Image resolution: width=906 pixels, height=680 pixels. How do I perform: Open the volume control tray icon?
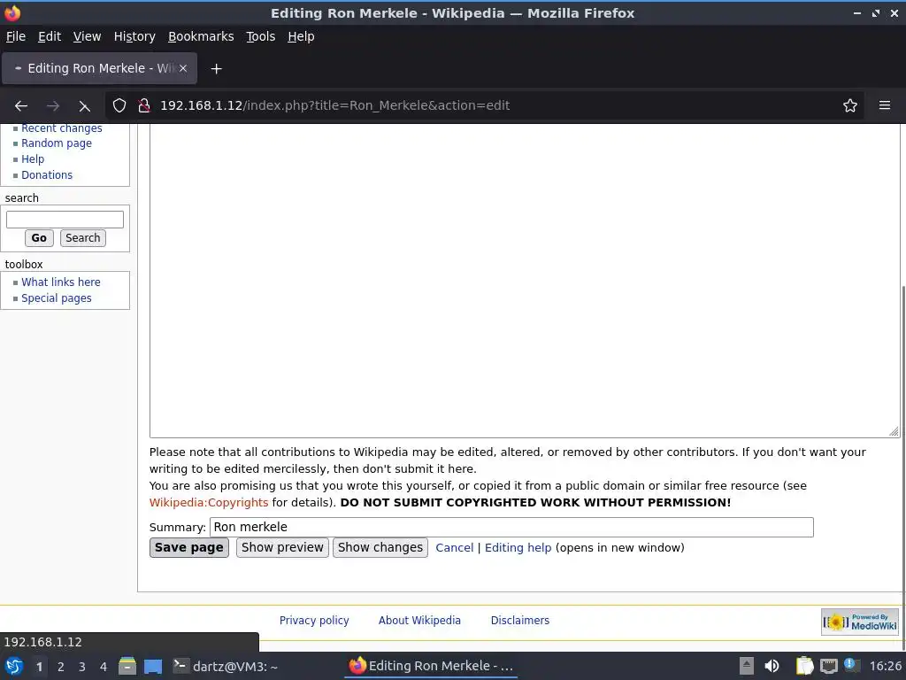pyautogui.click(x=772, y=666)
